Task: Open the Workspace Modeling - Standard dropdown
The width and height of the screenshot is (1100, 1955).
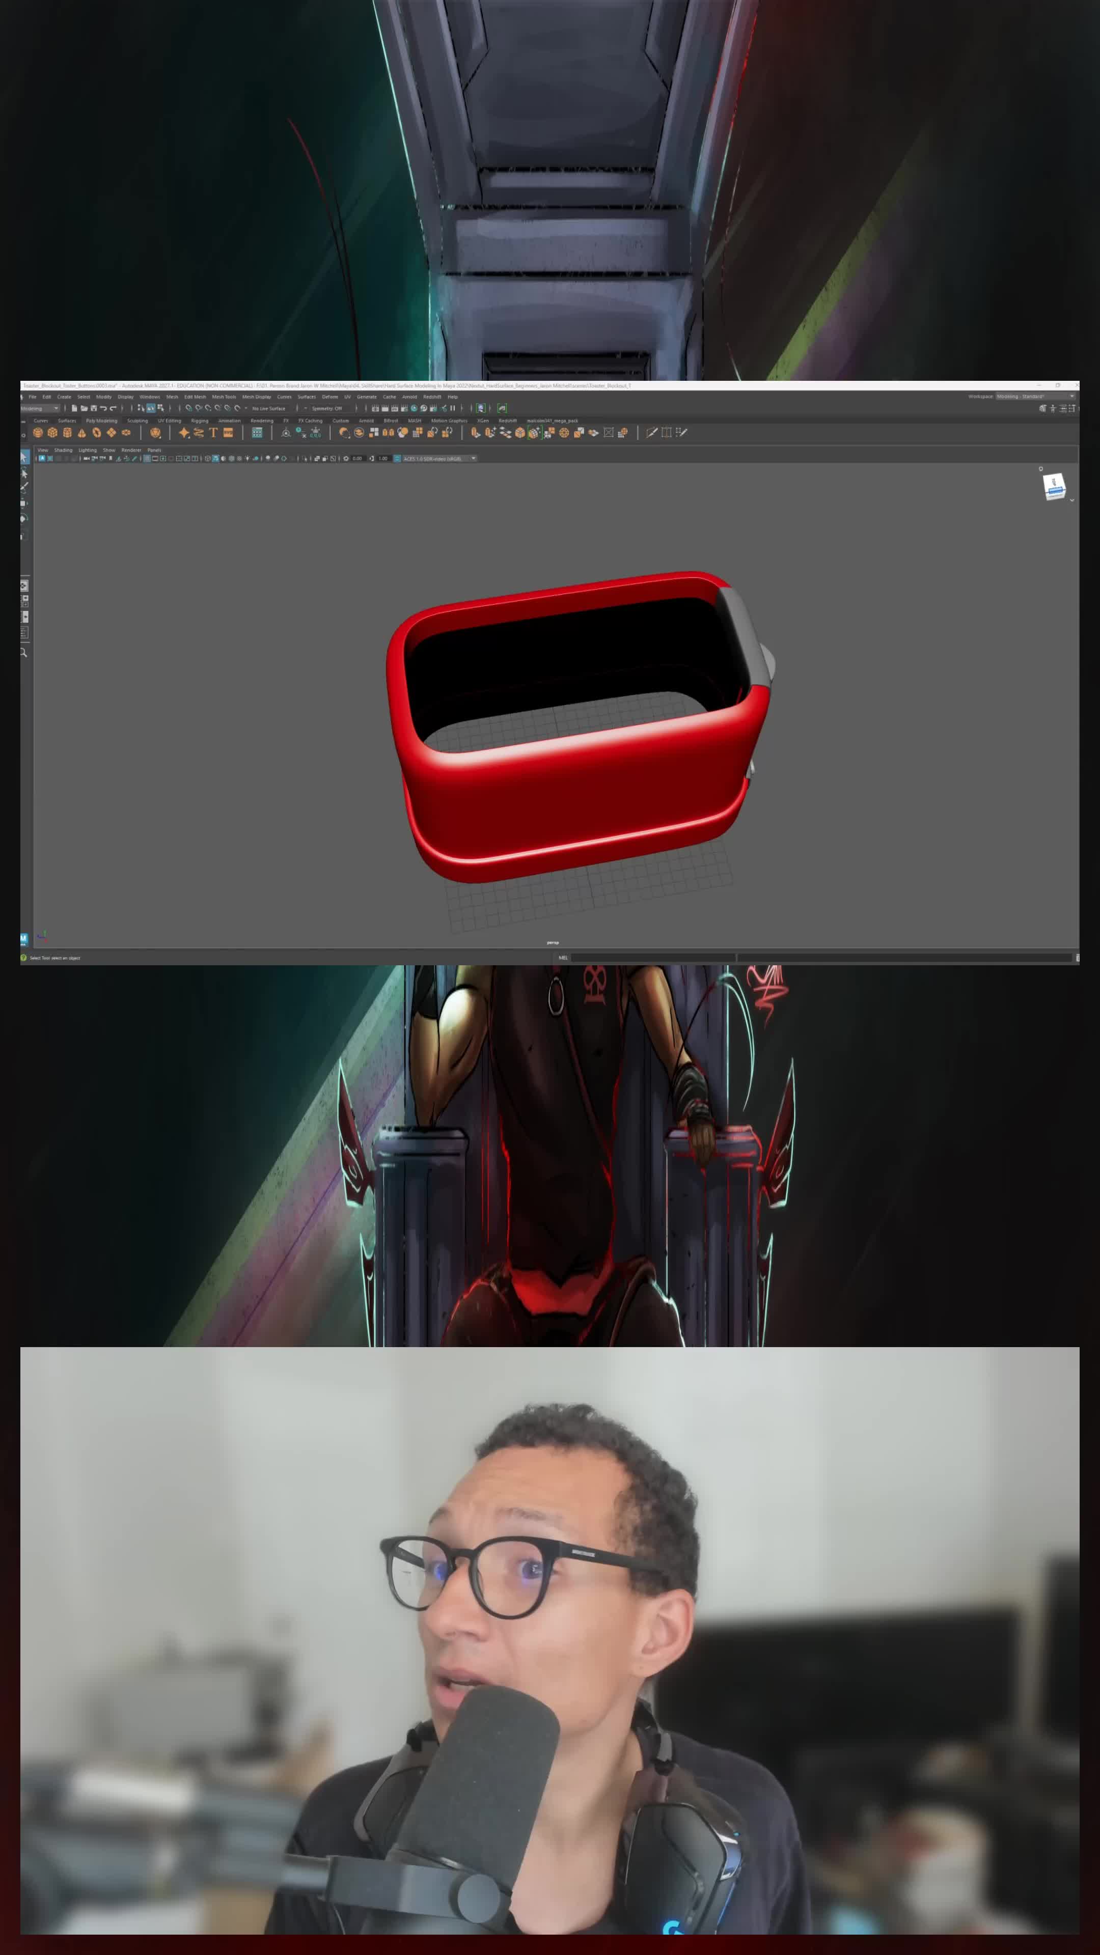Action: [x=1035, y=396]
